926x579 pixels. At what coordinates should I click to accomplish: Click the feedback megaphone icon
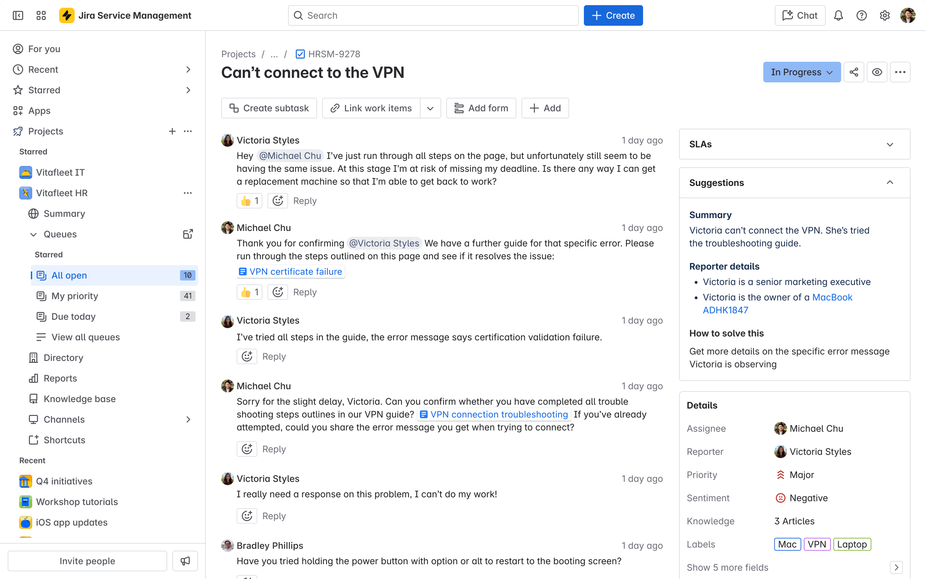click(185, 561)
